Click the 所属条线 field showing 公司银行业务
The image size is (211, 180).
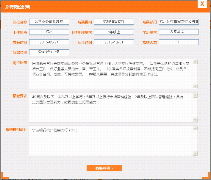tap(49, 52)
